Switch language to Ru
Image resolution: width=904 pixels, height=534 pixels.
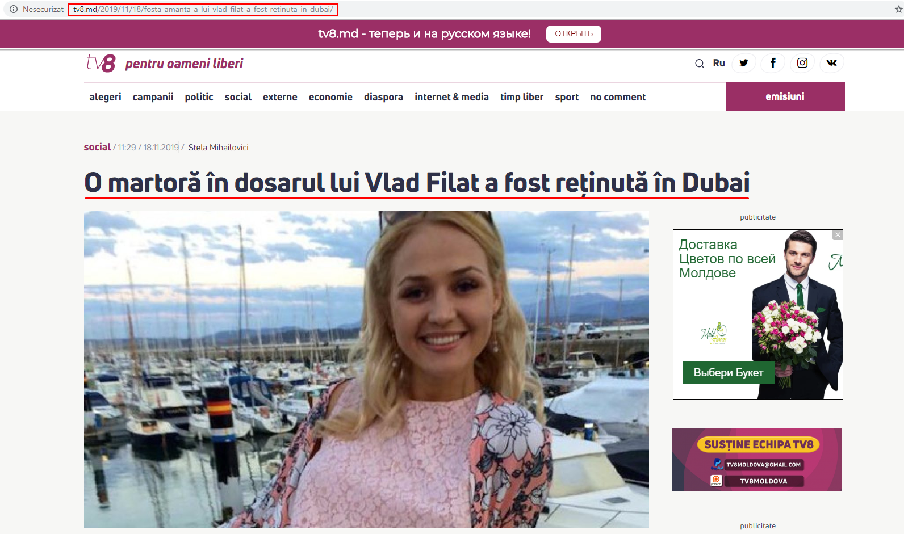719,63
